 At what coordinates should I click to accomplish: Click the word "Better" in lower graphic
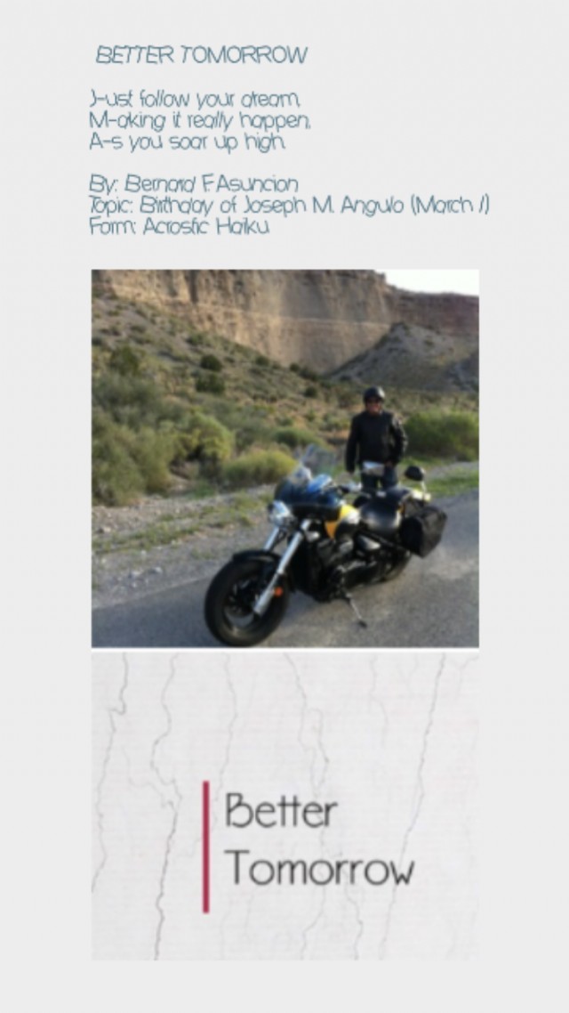[x=281, y=810]
